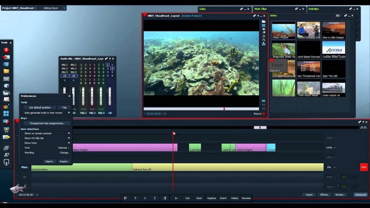Open the blue striped rows tool in Tools
This screenshot has width=370, height=208.
tap(6, 64)
